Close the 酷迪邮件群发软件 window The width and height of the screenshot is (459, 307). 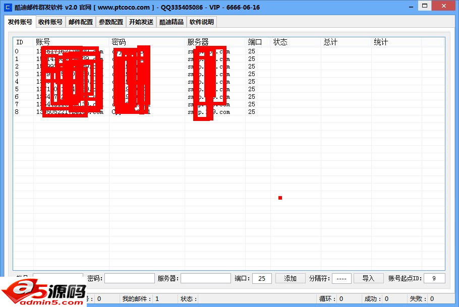click(443, 6)
